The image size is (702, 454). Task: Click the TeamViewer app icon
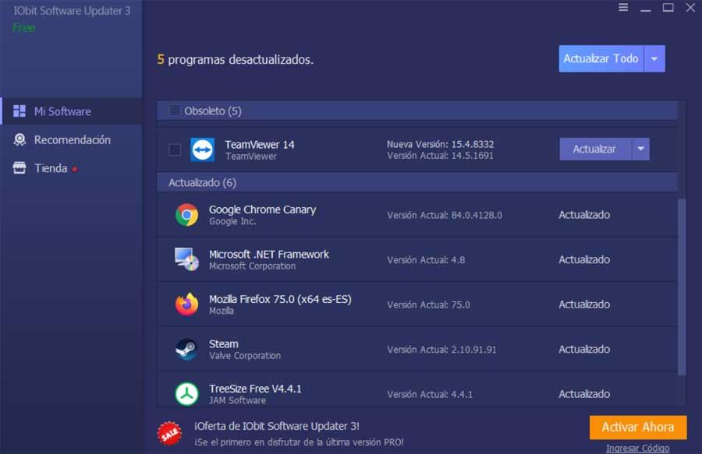[202, 150]
